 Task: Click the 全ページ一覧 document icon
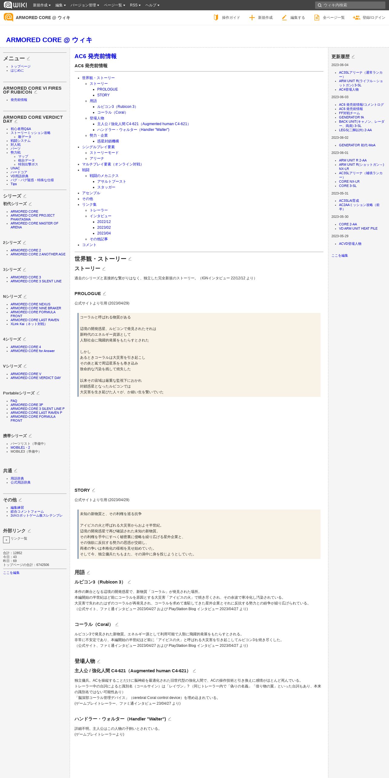pos(317,18)
